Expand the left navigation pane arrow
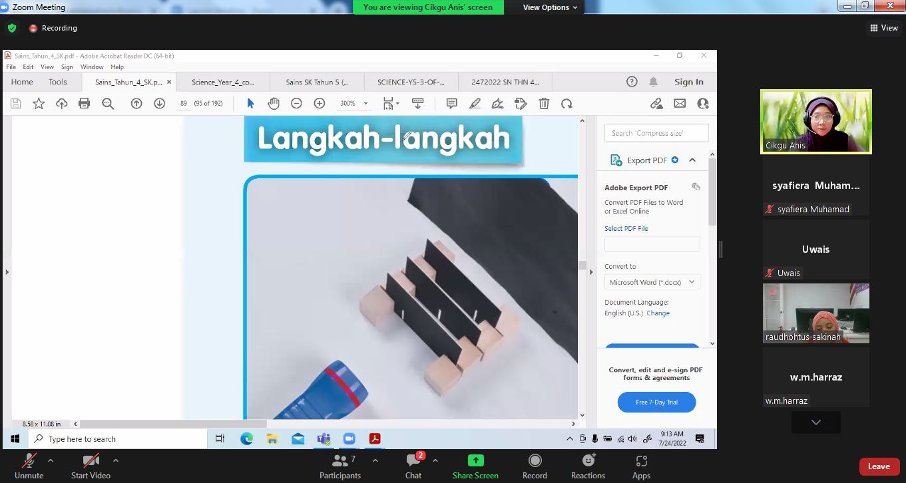Screen dimensions: 906x483 pos(7,271)
